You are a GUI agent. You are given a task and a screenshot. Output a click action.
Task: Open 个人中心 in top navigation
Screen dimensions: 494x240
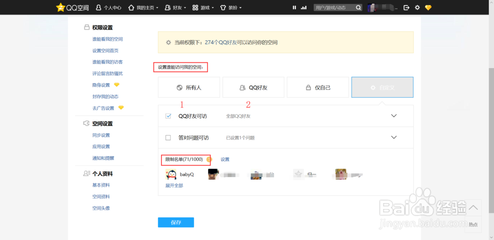(x=108, y=7)
